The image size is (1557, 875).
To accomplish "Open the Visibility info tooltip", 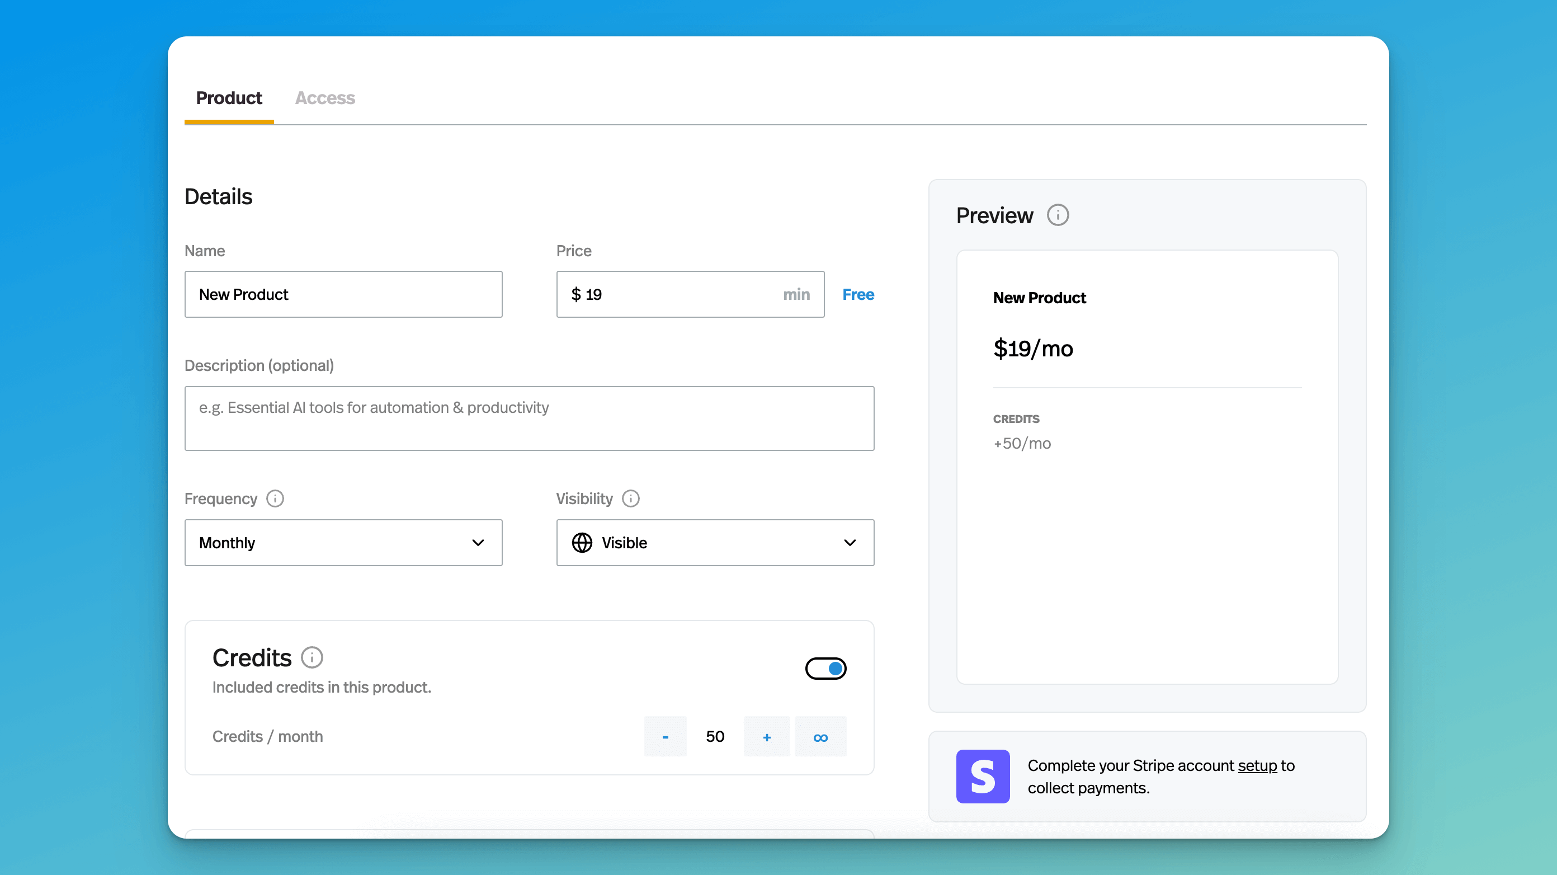I will pyautogui.click(x=630, y=498).
